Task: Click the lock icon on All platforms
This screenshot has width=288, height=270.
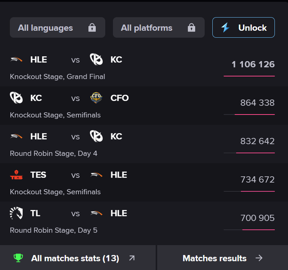Action: 191,28
